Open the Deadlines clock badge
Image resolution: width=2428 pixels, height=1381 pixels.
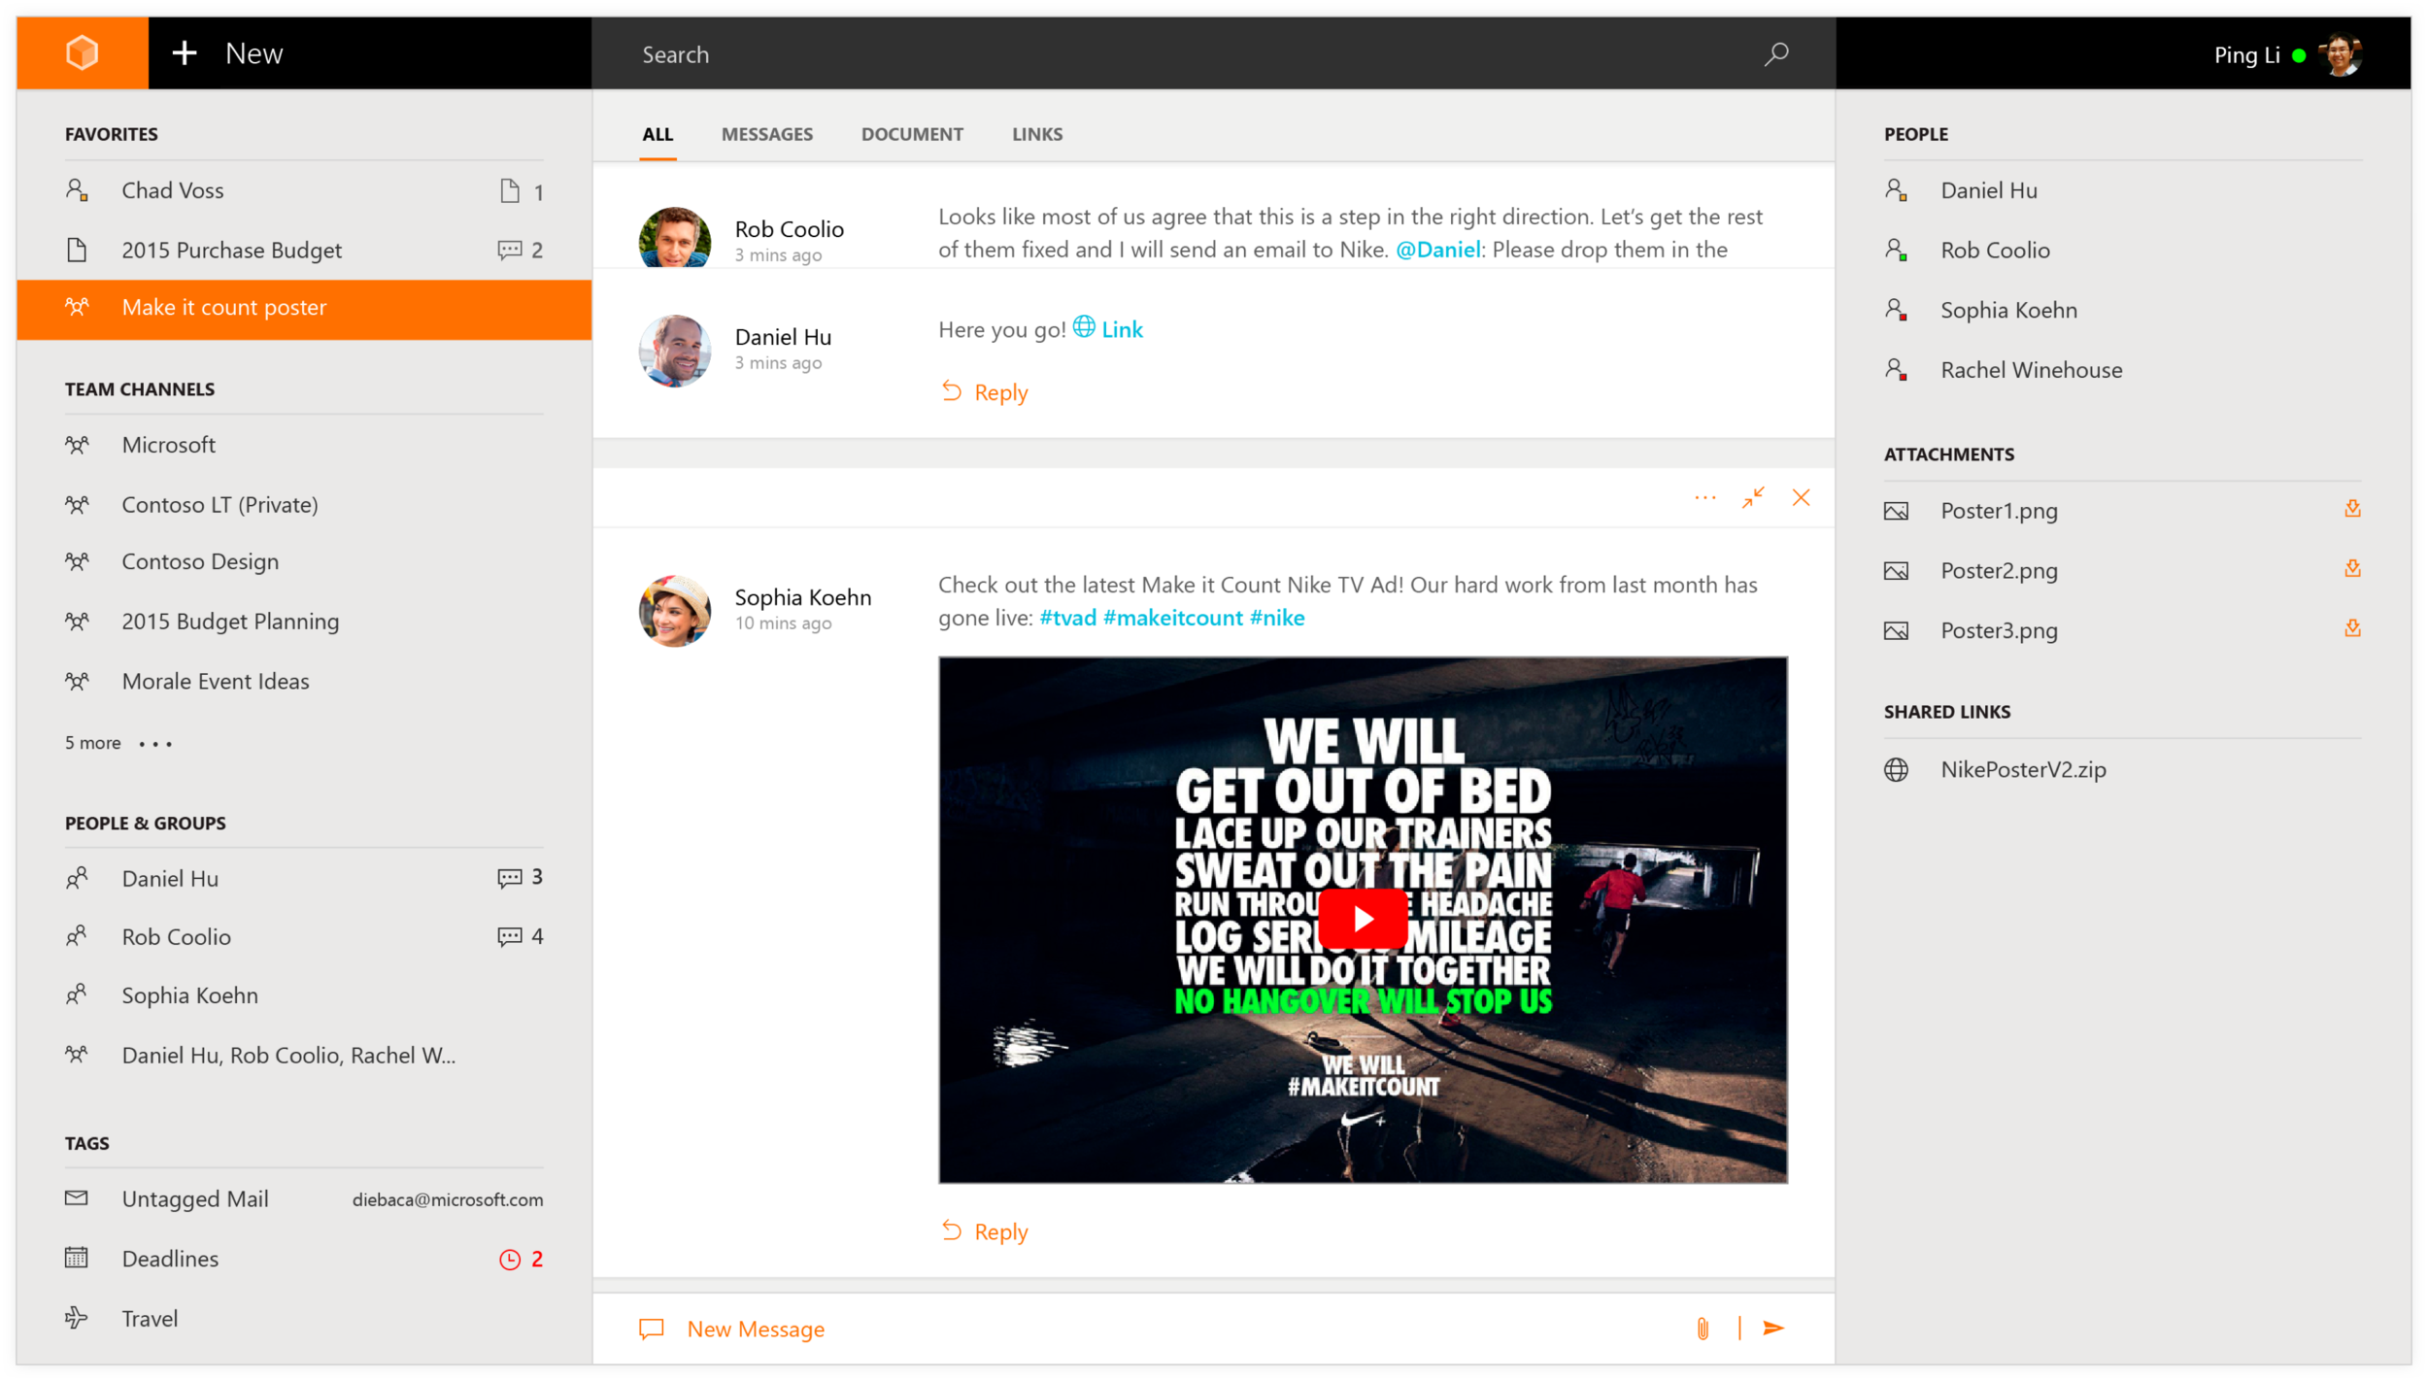coord(511,1260)
